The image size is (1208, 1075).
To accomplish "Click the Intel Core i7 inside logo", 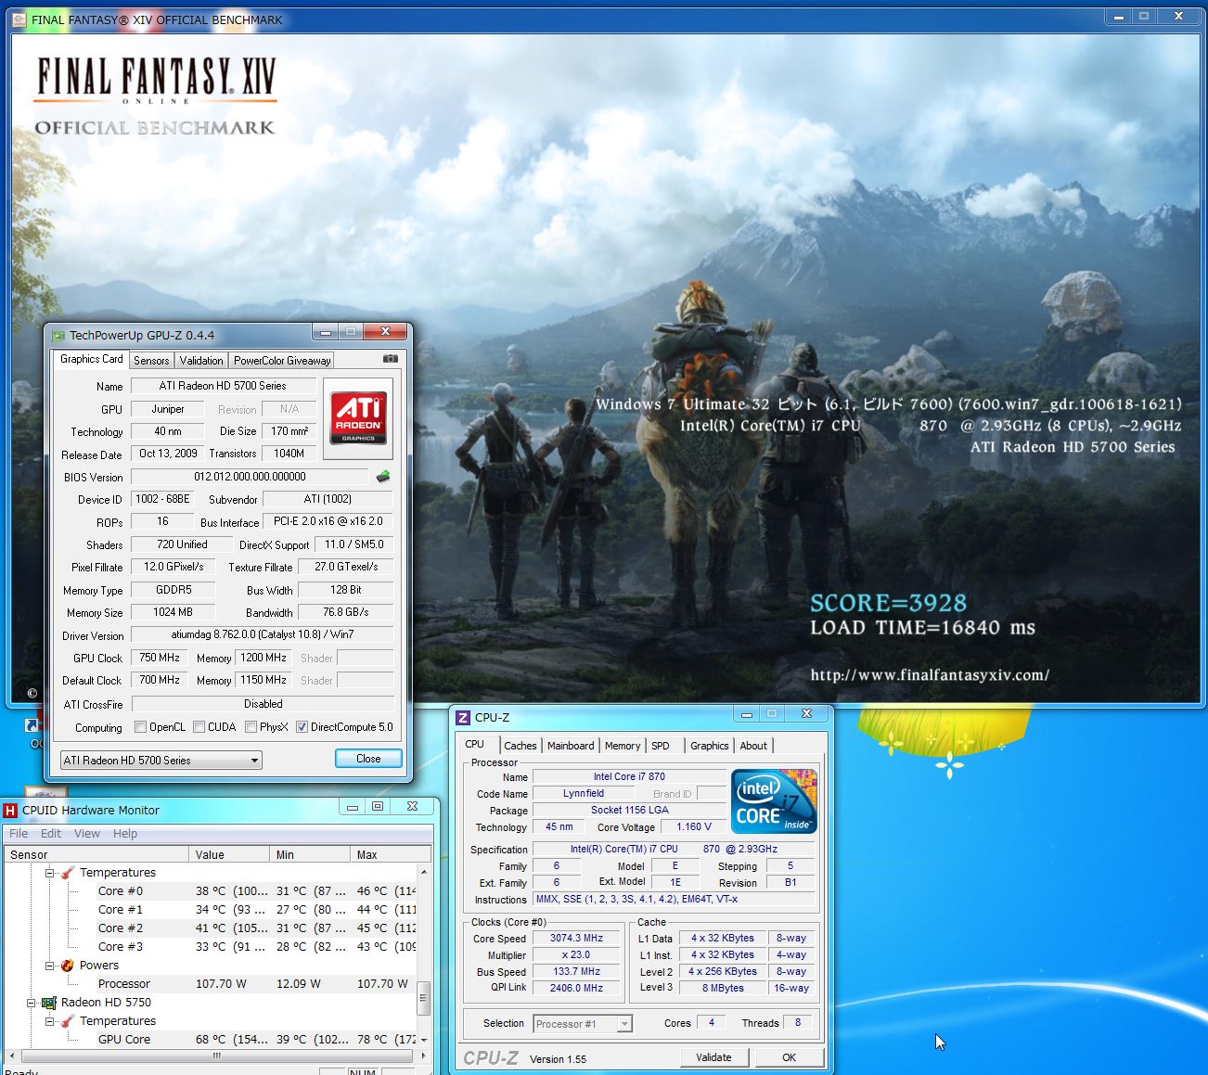I will pos(774,801).
